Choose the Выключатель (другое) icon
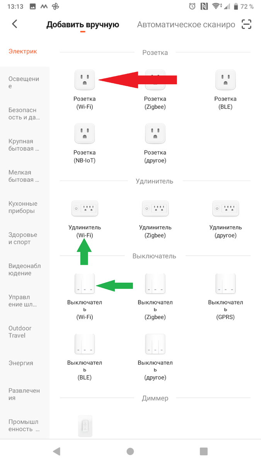The height and width of the screenshot is (464, 261). pos(155,344)
